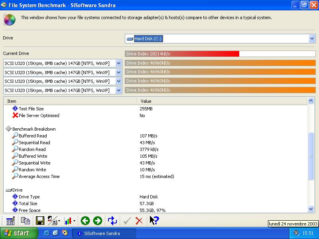Image resolution: width=319 pixels, height=239 pixels.
Task: Click the Outlook Express quick launch icon
Action: 55,233
